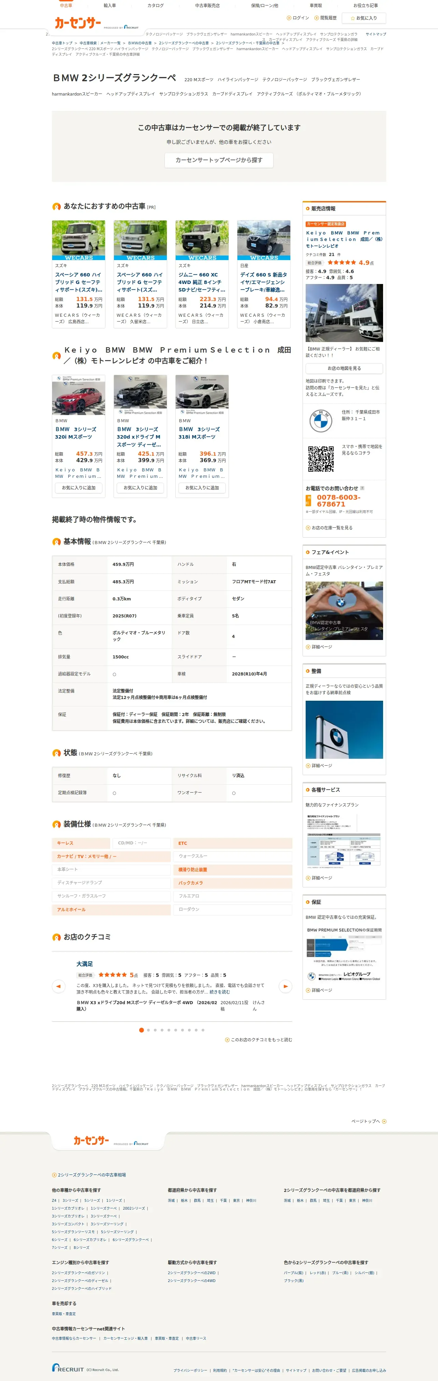This screenshot has height=1381, width=438.
Task: Add the BMW 318i Mスポーツ to favorites
Action: 202,488
